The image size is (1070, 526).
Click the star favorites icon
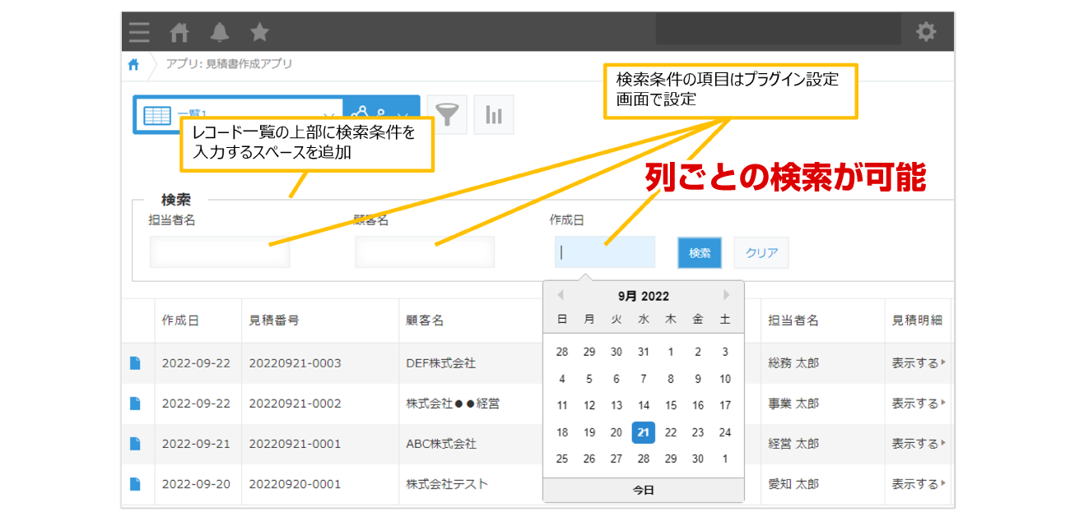click(258, 33)
